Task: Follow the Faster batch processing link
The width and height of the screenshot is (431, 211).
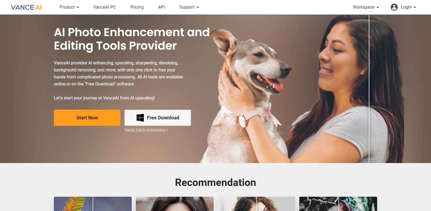Action: click(x=146, y=130)
